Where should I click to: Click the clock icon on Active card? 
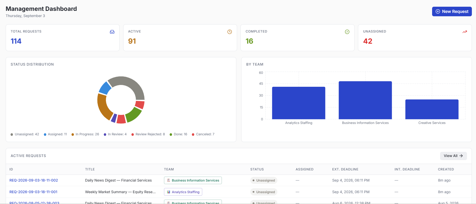coord(230,32)
